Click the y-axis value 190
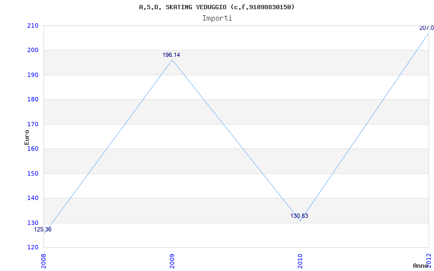The image size is (434, 271). click(33, 75)
